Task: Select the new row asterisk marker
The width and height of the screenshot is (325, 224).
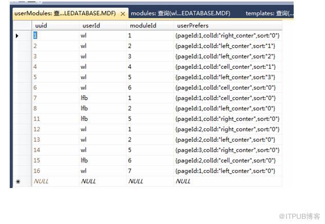Action: [18, 182]
